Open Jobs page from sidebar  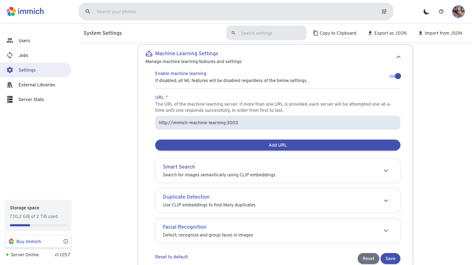pyautogui.click(x=23, y=55)
